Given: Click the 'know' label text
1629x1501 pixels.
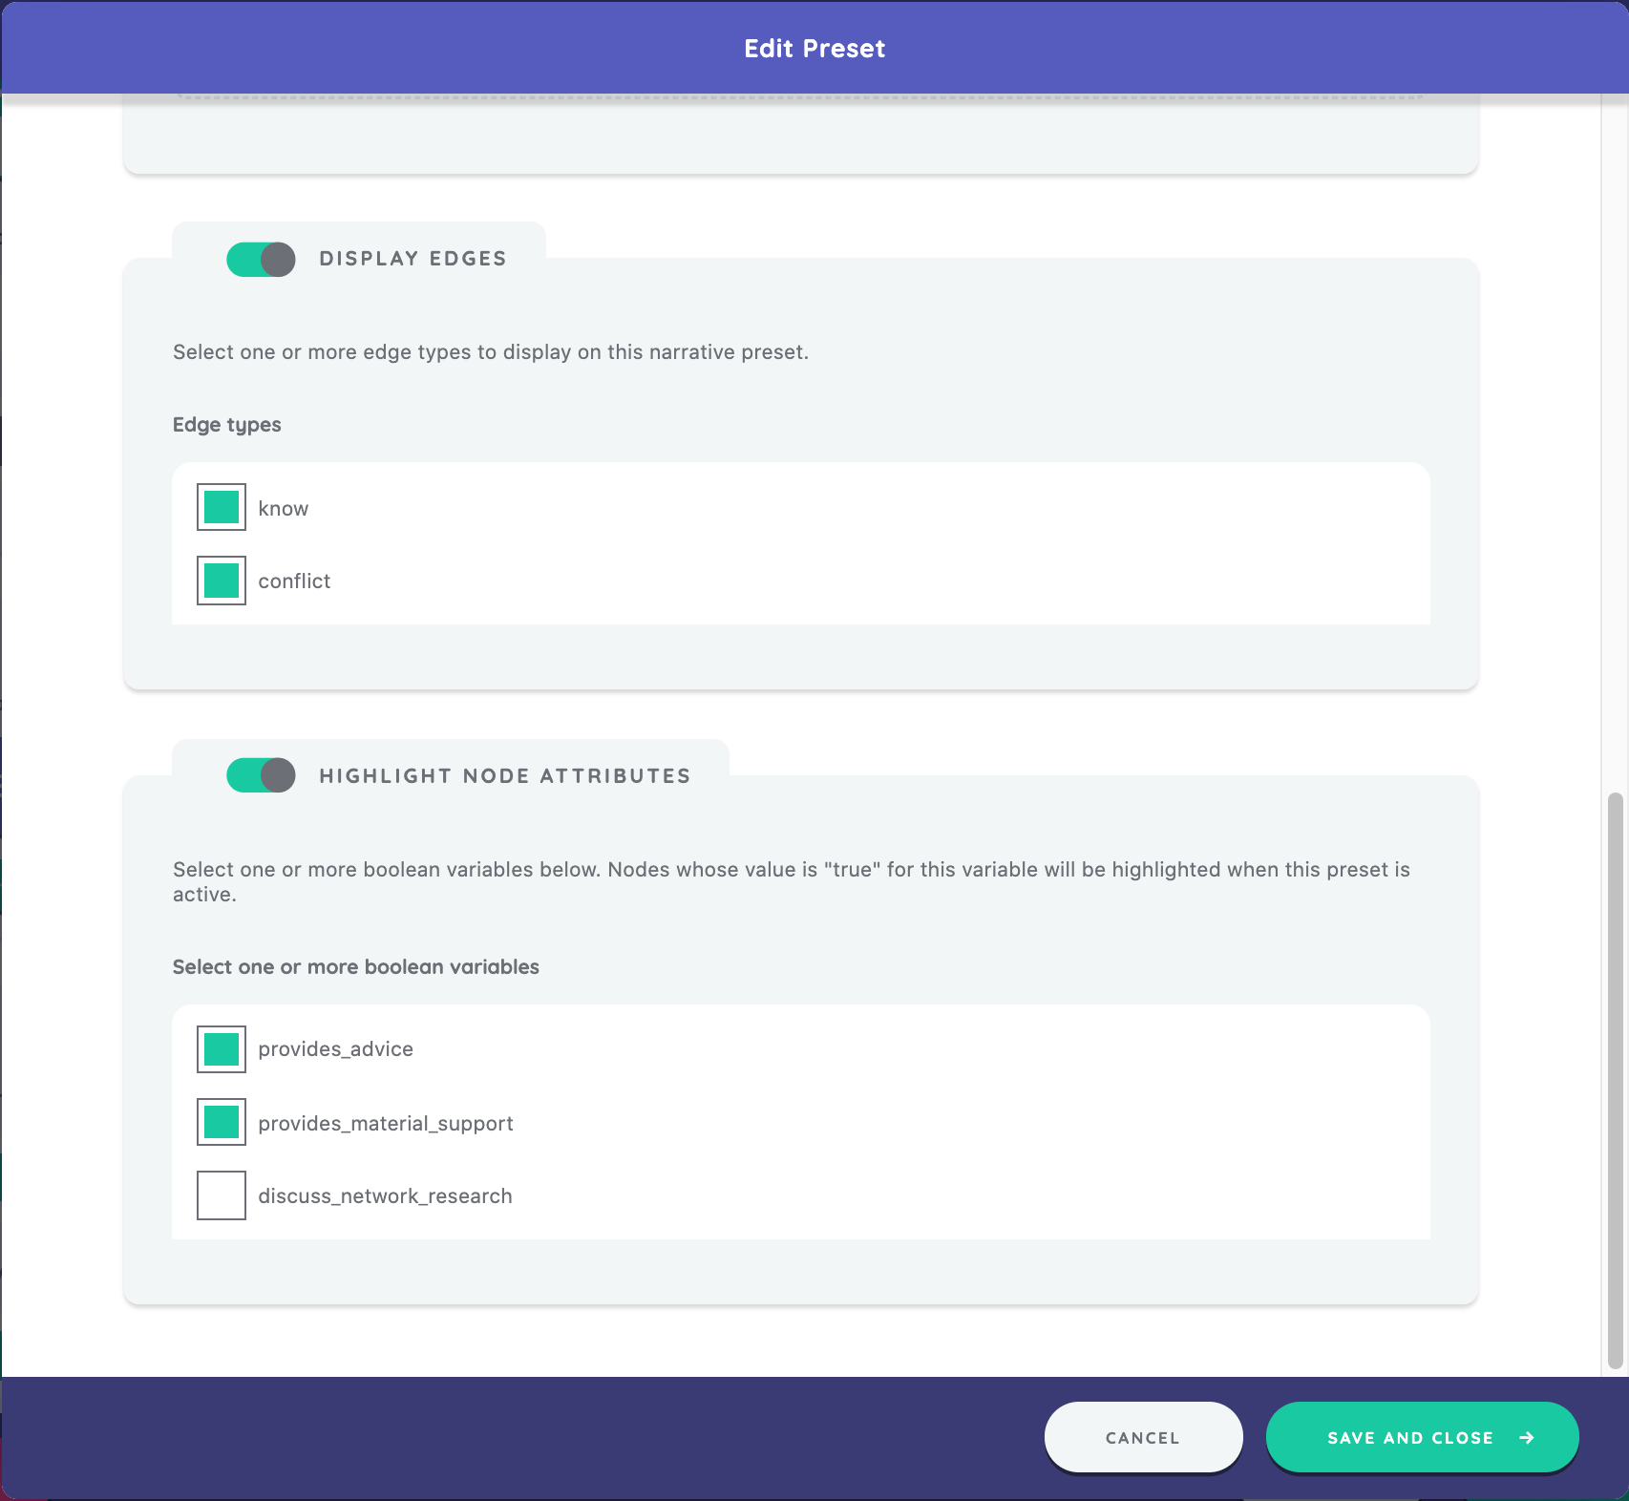Looking at the screenshot, I should [x=284, y=509].
